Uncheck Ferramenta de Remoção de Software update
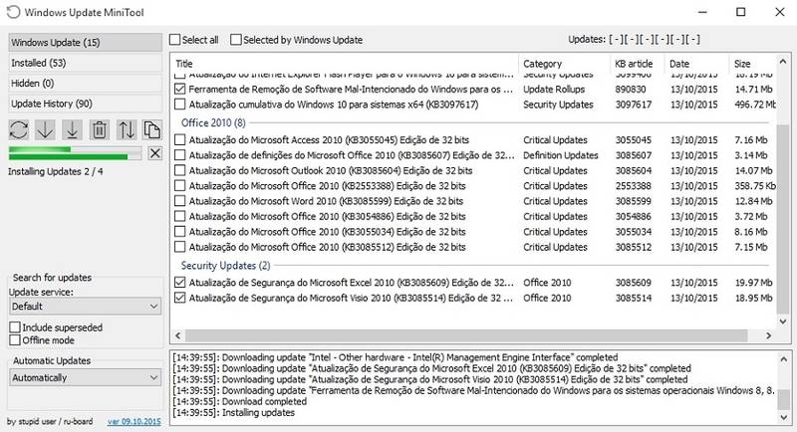This screenshot has width=797, height=432. (x=179, y=89)
